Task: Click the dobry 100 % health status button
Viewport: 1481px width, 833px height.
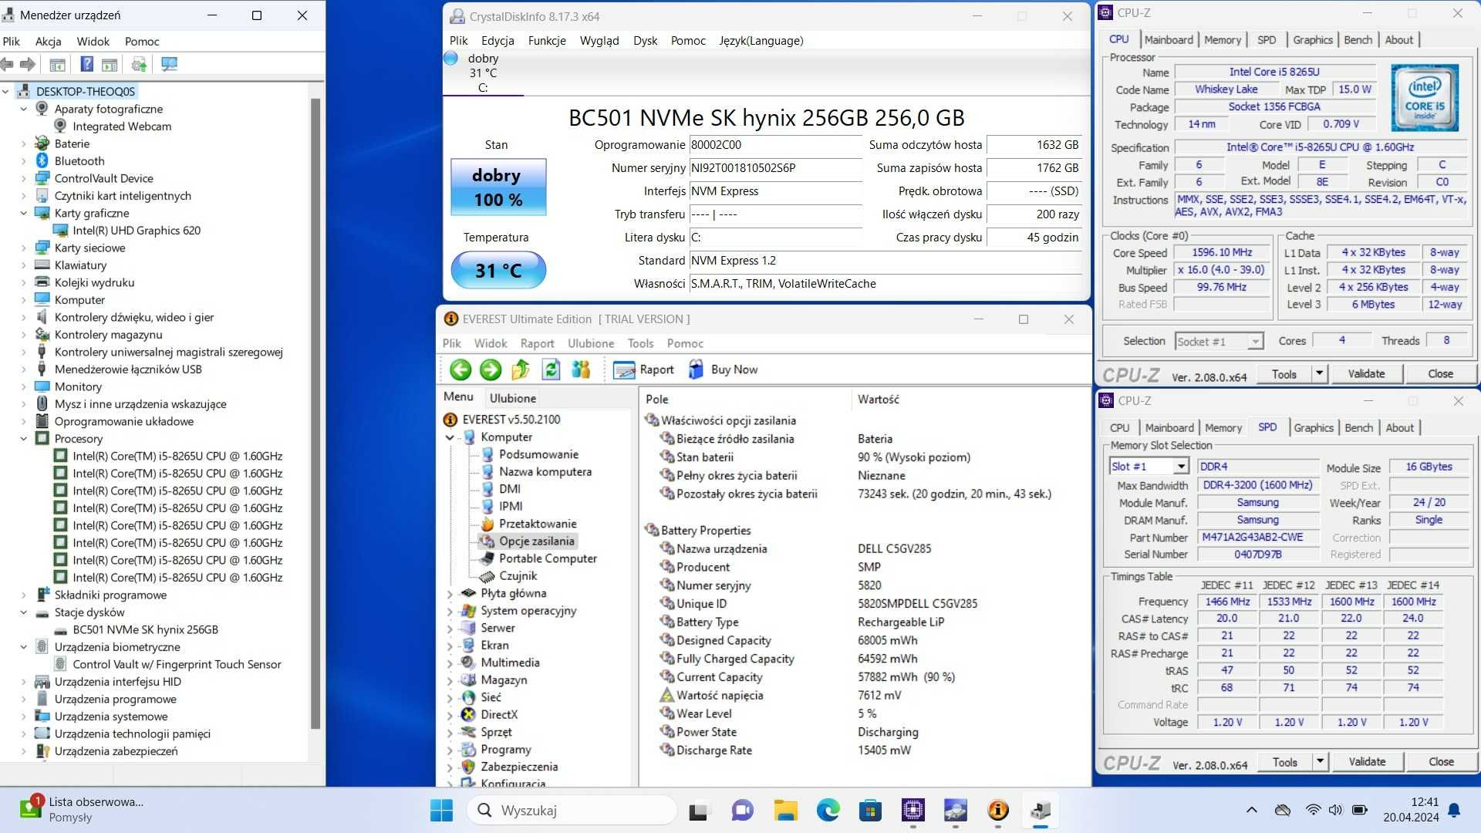Action: tap(498, 187)
